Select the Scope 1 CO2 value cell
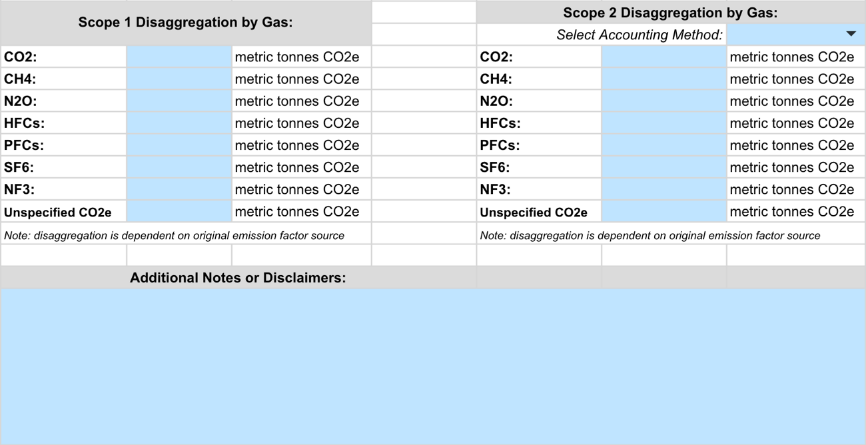Screen dimensions: 866x445 (x=179, y=57)
